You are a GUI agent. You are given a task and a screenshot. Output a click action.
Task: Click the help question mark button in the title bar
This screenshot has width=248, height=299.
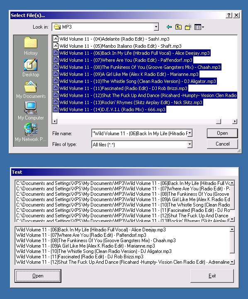[229, 15]
